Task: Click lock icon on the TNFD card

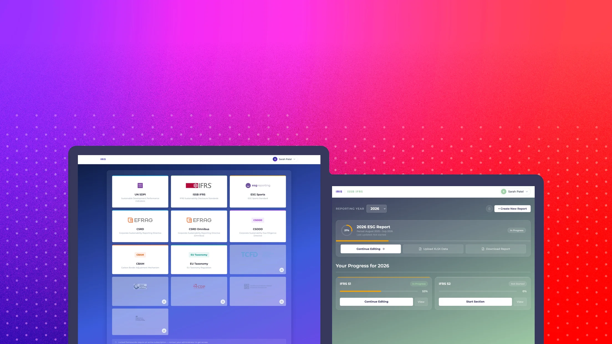Action: (282, 302)
